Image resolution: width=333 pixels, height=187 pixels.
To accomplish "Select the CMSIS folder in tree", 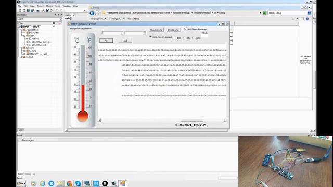I will 33,51.
